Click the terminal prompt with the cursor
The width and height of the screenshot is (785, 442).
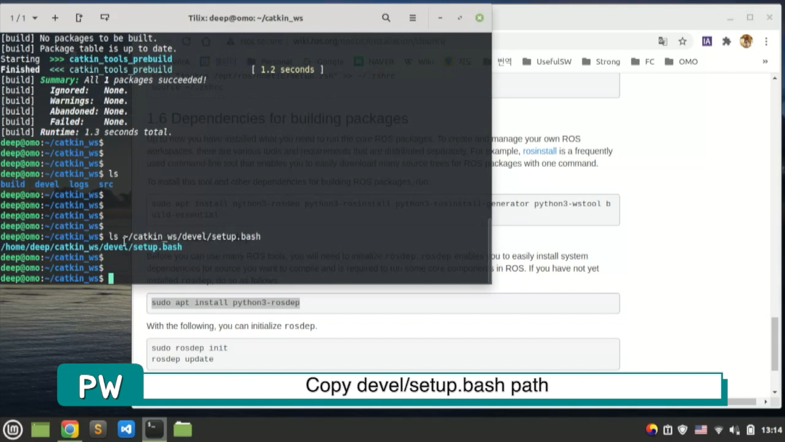[x=57, y=279]
